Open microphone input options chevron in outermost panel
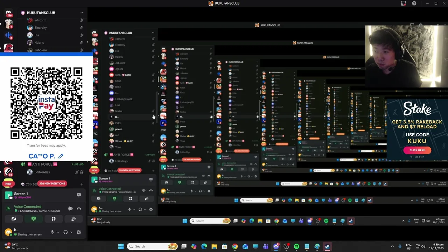448x252 pixels. 58,232
